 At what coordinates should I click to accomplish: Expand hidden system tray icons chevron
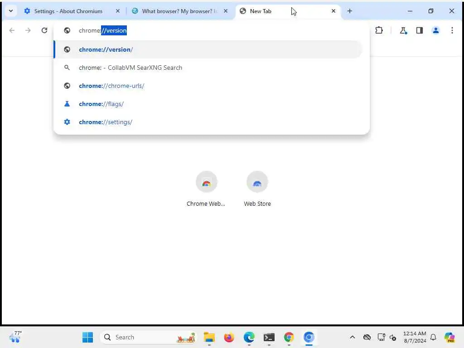[352, 337]
